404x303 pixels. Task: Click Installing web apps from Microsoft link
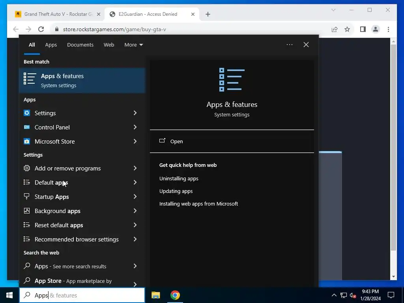point(198,204)
